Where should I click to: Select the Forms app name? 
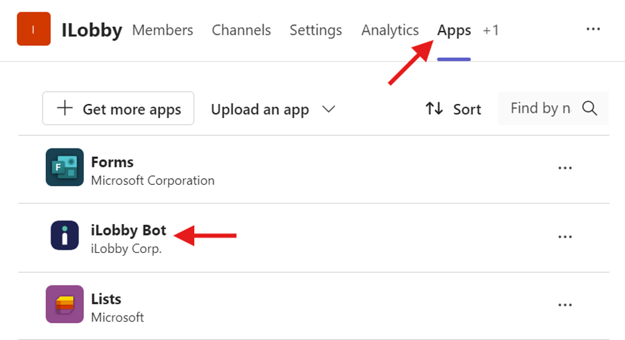click(112, 162)
